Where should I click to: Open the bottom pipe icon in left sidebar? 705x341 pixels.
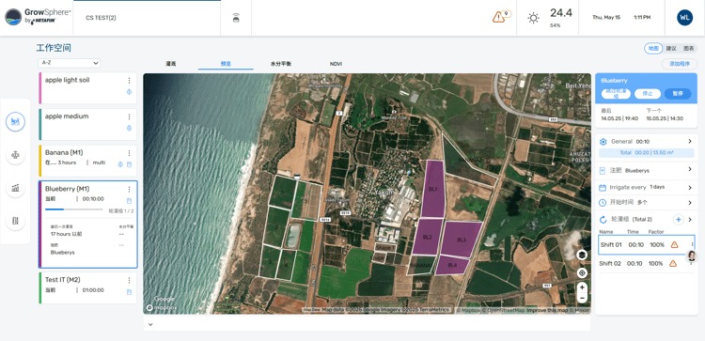tap(15, 221)
